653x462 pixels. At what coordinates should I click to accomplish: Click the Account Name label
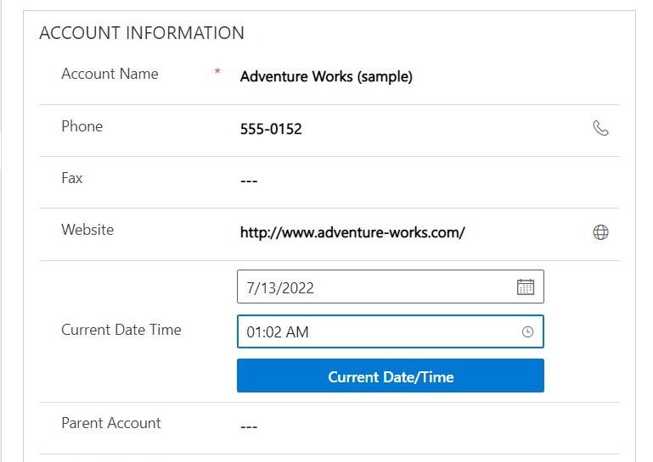pyautogui.click(x=110, y=74)
